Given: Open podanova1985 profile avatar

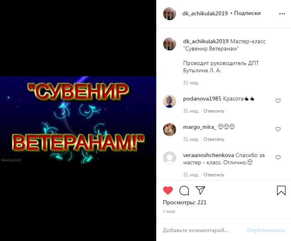Looking at the screenshot, I should click(170, 101).
